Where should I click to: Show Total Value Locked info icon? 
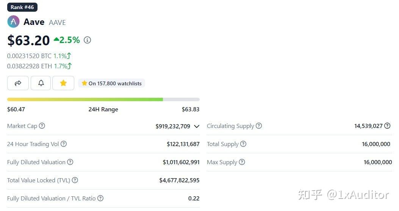coord(75,180)
